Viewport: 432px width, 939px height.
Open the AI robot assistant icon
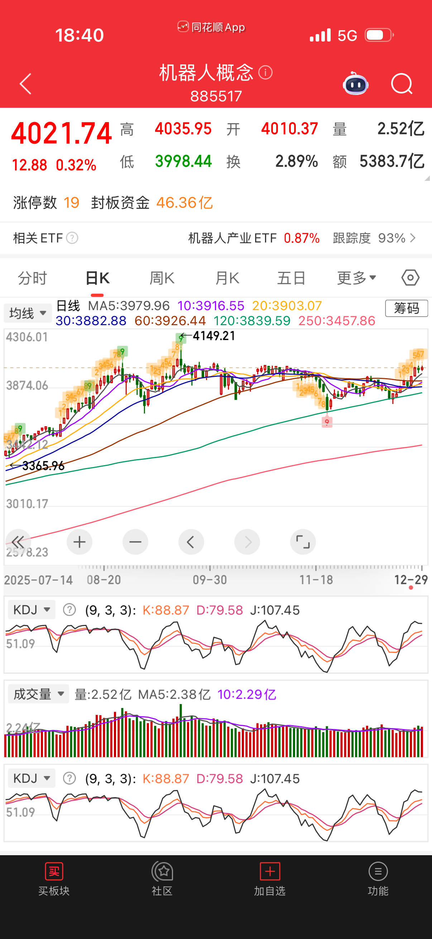pos(355,83)
